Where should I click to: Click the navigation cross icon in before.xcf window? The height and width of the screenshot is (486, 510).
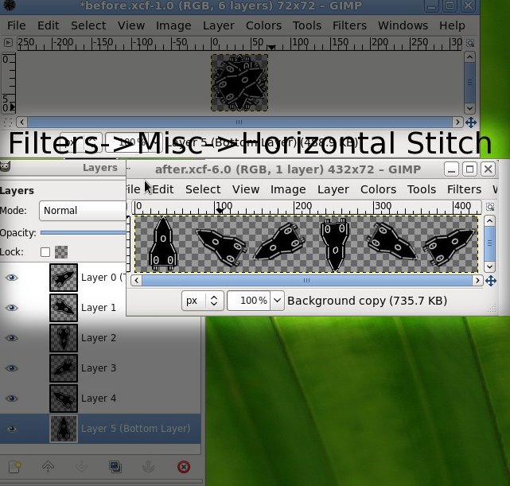point(471,122)
